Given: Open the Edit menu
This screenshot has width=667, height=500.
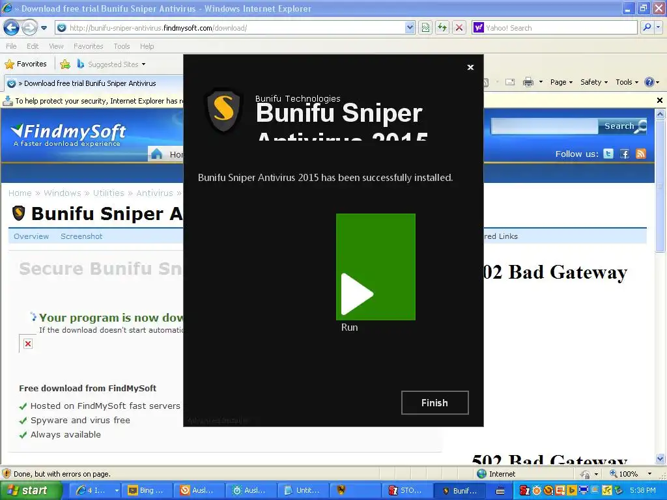Looking at the screenshot, I should tap(33, 46).
